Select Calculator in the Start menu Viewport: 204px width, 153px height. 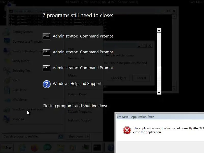coord(19,90)
